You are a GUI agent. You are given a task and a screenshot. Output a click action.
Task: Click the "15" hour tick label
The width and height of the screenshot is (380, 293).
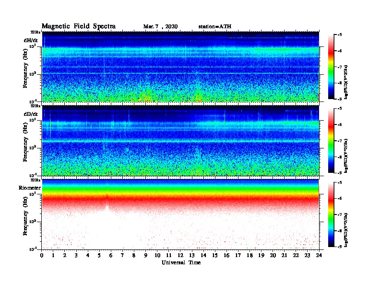[215, 256]
